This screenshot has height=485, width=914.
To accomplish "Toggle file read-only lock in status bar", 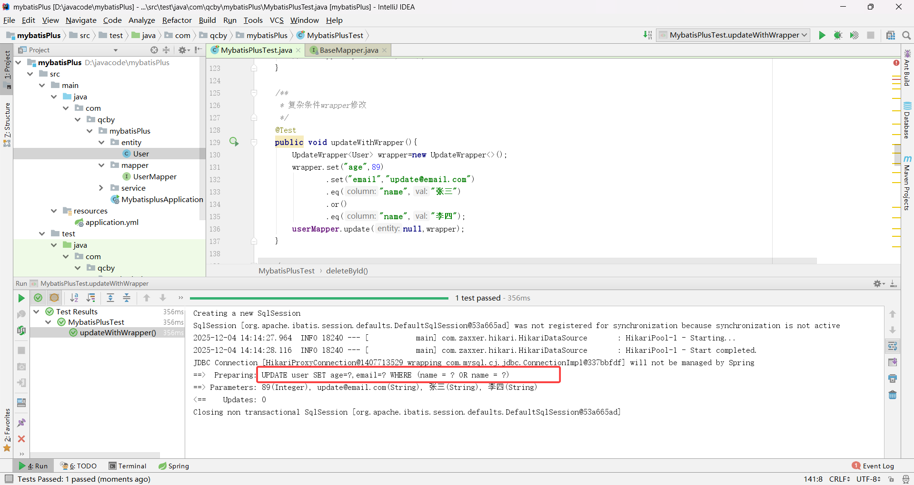I will [891, 479].
